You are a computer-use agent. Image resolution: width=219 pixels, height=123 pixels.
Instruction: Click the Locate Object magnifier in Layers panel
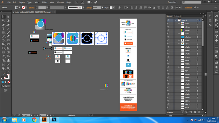182,112
